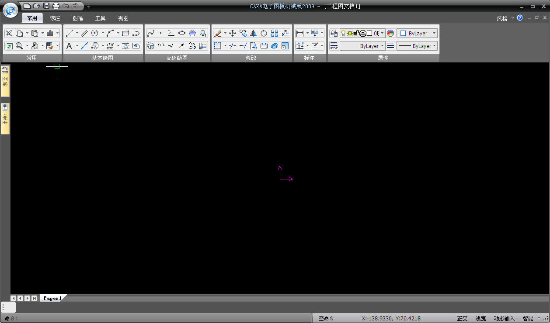Click the array tool icon
550x323 pixels.
click(x=275, y=33)
